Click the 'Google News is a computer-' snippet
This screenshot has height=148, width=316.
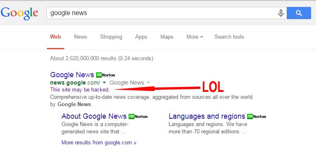(x=95, y=124)
